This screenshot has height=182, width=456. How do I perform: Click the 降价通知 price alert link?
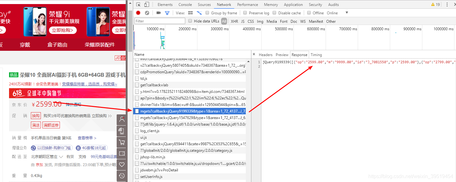pyautogui.click(x=74, y=104)
